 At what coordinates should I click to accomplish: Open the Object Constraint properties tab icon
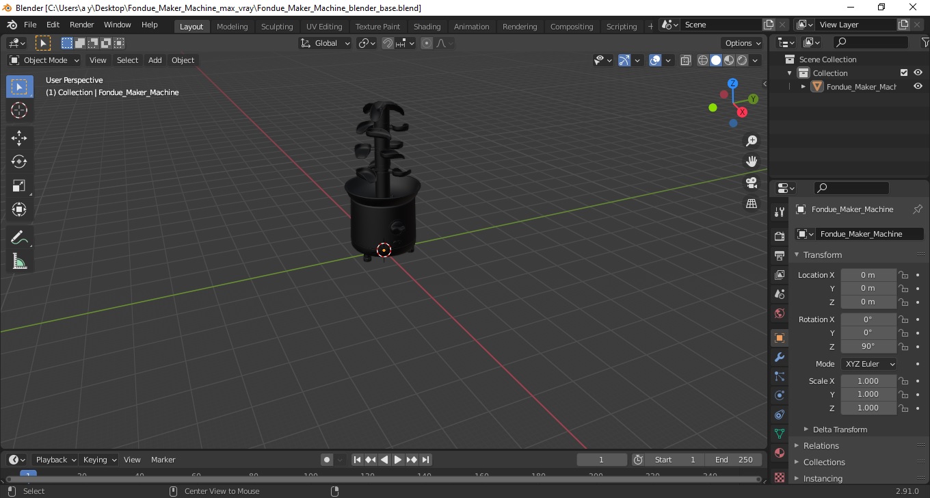click(779, 415)
